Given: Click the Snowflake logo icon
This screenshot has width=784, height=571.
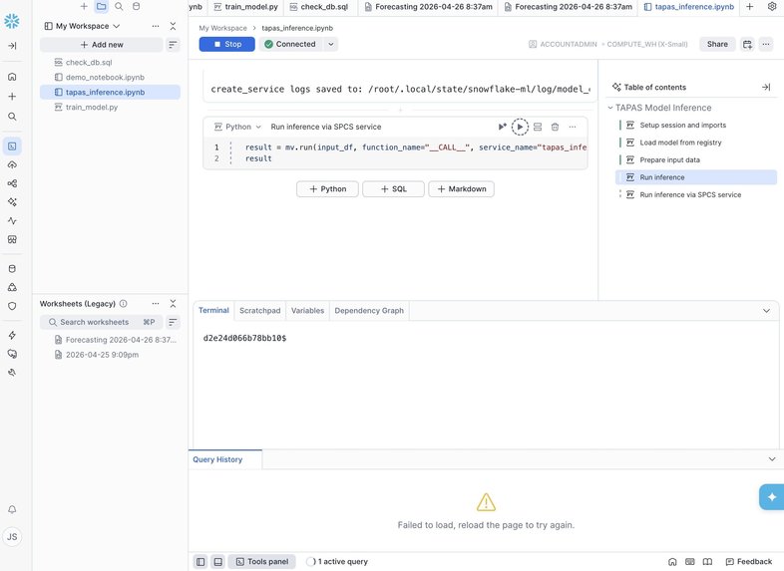Looking at the screenshot, I should (x=12, y=21).
